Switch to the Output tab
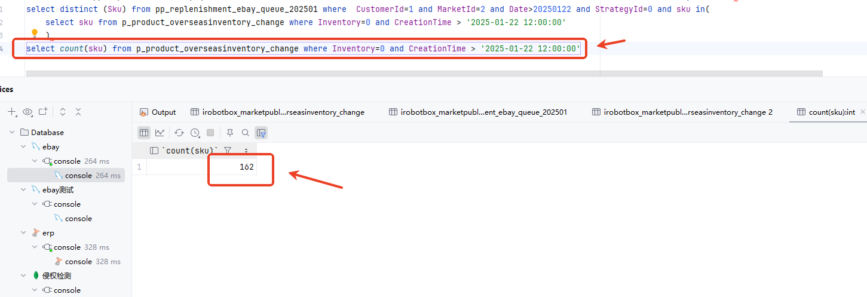This screenshot has height=297, width=867. pyautogui.click(x=158, y=112)
